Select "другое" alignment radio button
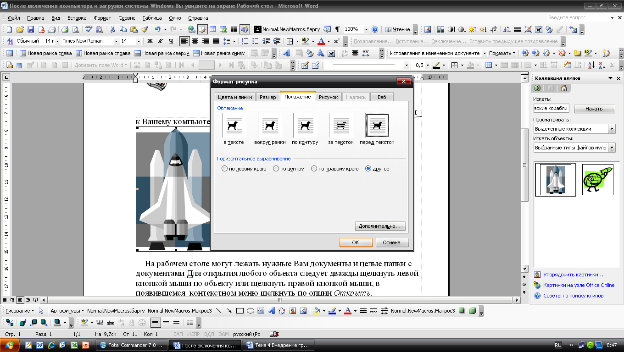Image resolution: width=624 pixels, height=352 pixels. pos(368,169)
